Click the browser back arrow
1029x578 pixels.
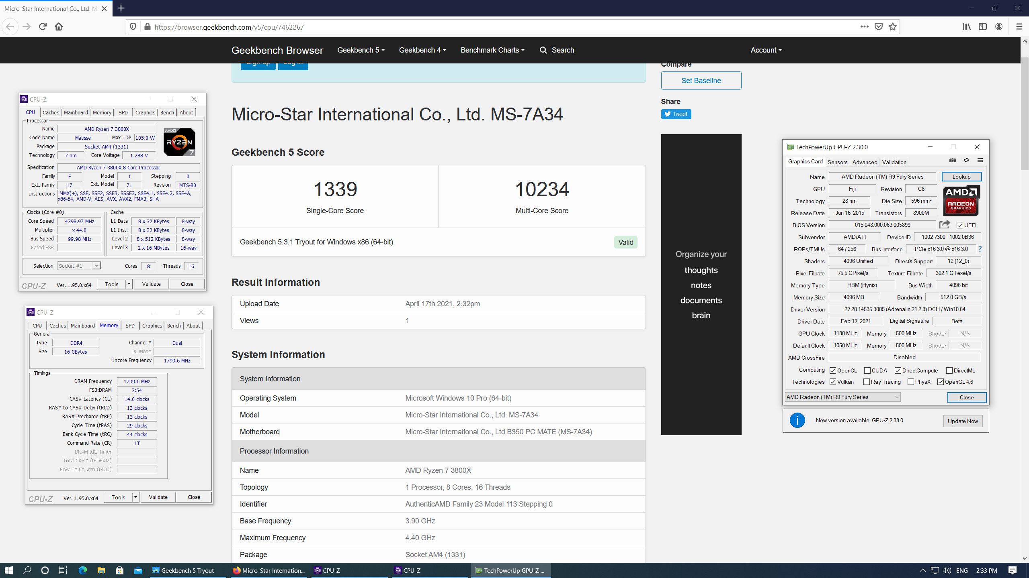point(10,27)
